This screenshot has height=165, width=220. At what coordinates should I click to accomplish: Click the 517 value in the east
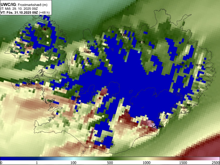coord(182,64)
